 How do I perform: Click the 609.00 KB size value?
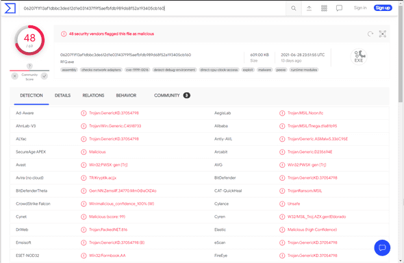pos(260,55)
